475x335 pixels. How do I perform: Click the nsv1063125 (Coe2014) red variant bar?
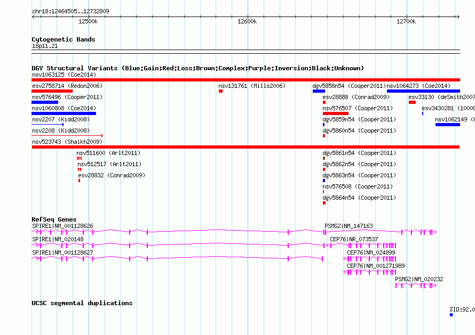[x=246, y=80]
